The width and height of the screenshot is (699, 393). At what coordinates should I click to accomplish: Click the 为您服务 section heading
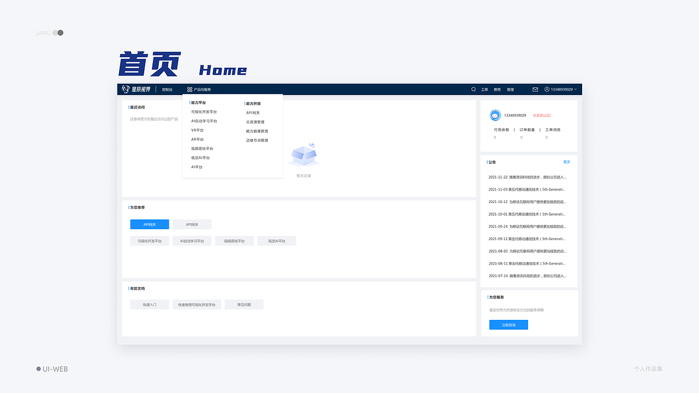pyautogui.click(x=496, y=297)
